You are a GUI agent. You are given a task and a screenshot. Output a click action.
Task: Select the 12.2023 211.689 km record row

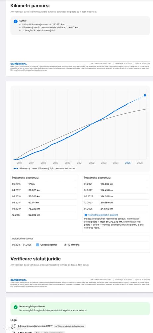[116, 203]
